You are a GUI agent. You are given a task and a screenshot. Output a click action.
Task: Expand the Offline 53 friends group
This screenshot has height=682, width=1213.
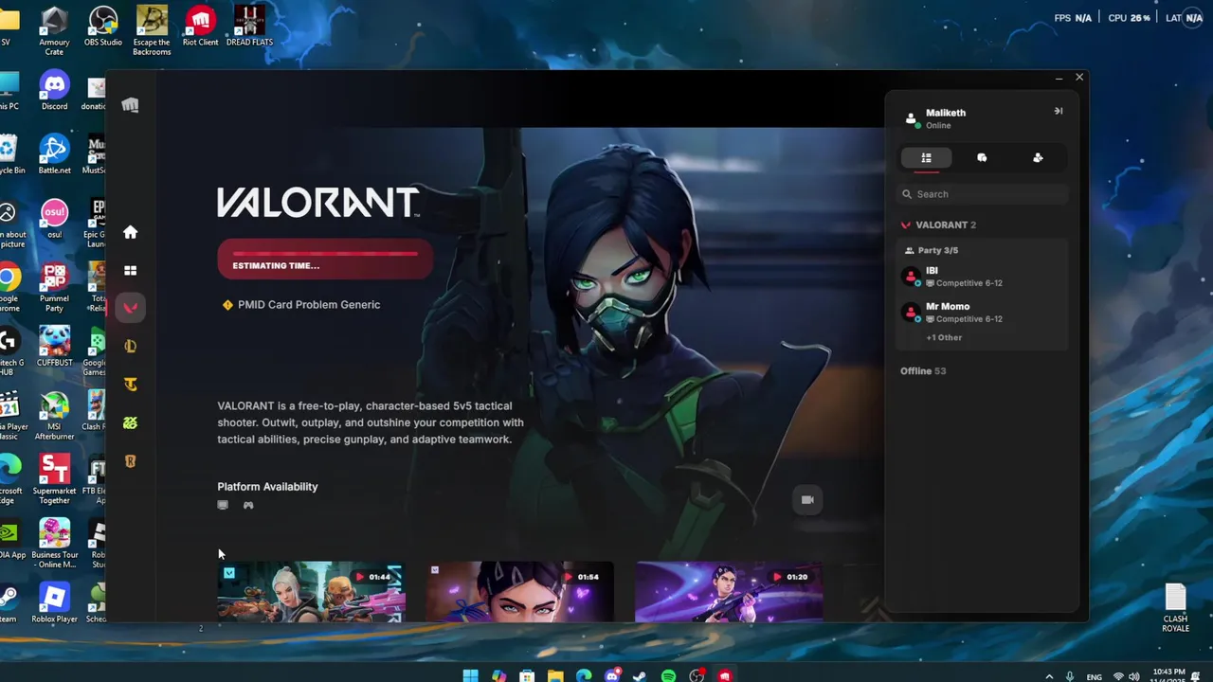tap(923, 370)
